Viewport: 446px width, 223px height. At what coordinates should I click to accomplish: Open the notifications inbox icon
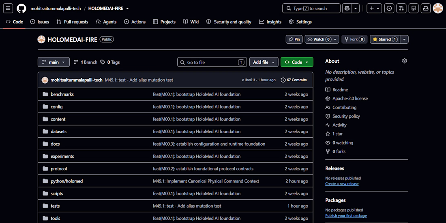tap(426, 8)
